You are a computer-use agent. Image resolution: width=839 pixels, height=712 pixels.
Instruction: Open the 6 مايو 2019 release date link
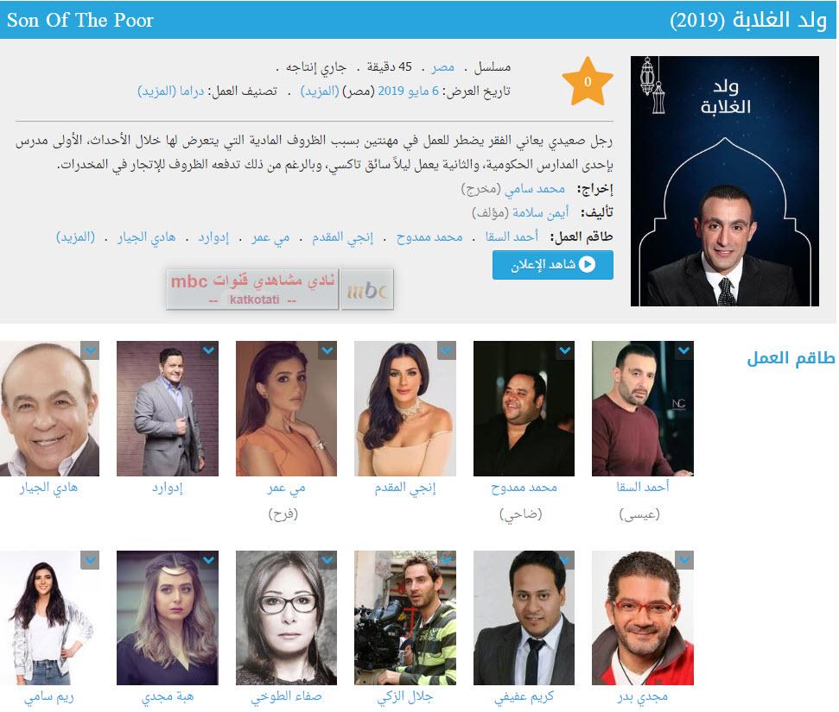point(408,91)
